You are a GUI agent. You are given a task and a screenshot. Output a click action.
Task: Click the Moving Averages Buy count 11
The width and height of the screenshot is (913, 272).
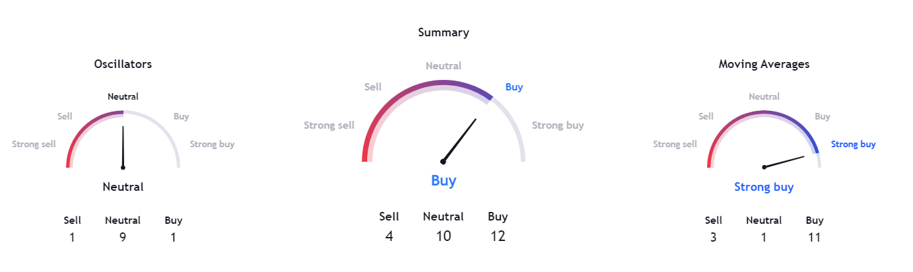(x=815, y=237)
